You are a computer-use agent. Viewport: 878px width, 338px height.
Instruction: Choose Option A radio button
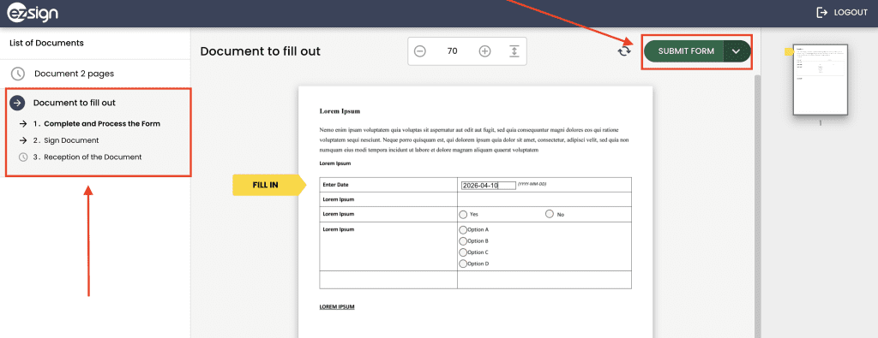[463, 229]
